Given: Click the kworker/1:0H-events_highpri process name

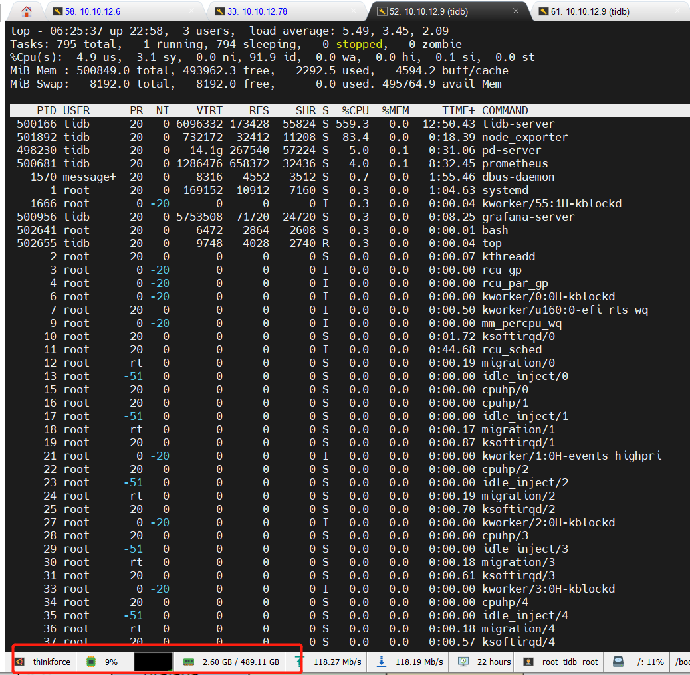Looking at the screenshot, I should point(572,456).
